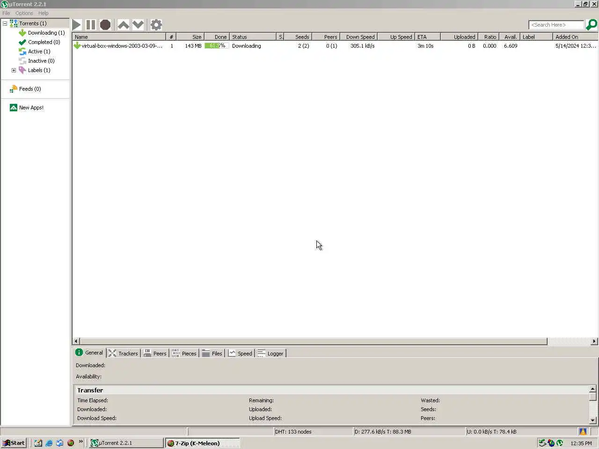Click the 7-Zip (K-Meleon) taskbar button

[202, 443]
